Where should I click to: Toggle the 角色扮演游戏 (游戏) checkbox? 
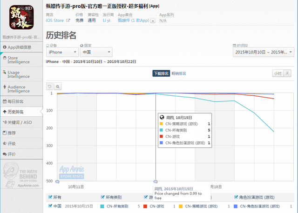click(236, 197)
